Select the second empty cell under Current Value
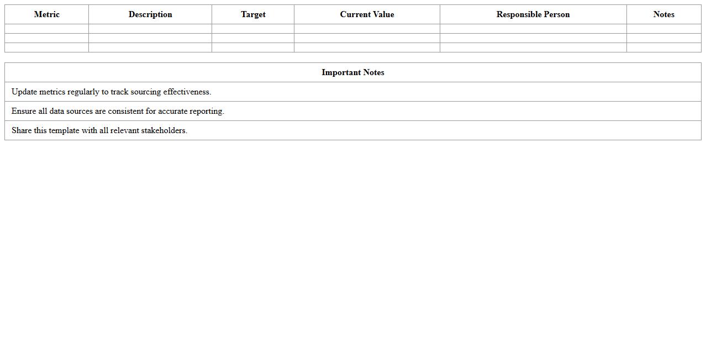The image size is (706, 359). point(367,38)
